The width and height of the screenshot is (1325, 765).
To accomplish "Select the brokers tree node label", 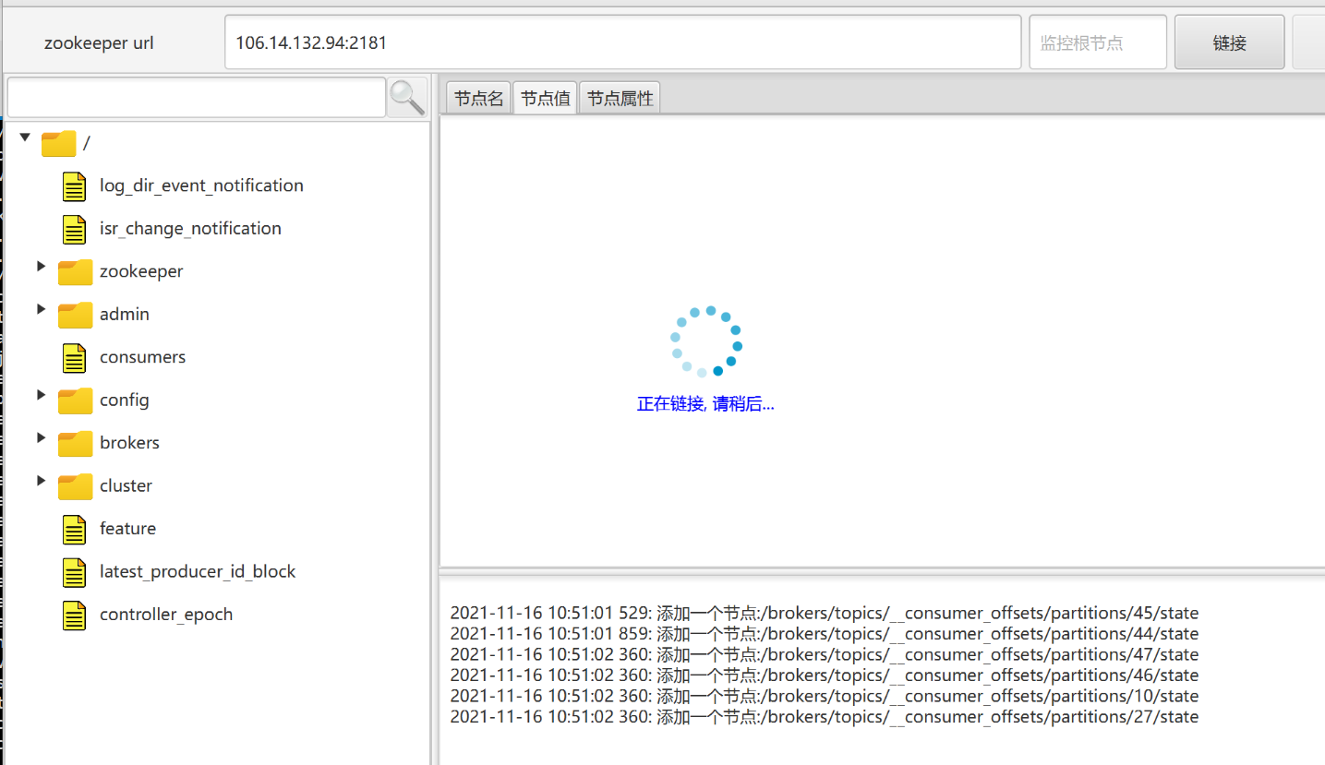I will click(129, 443).
